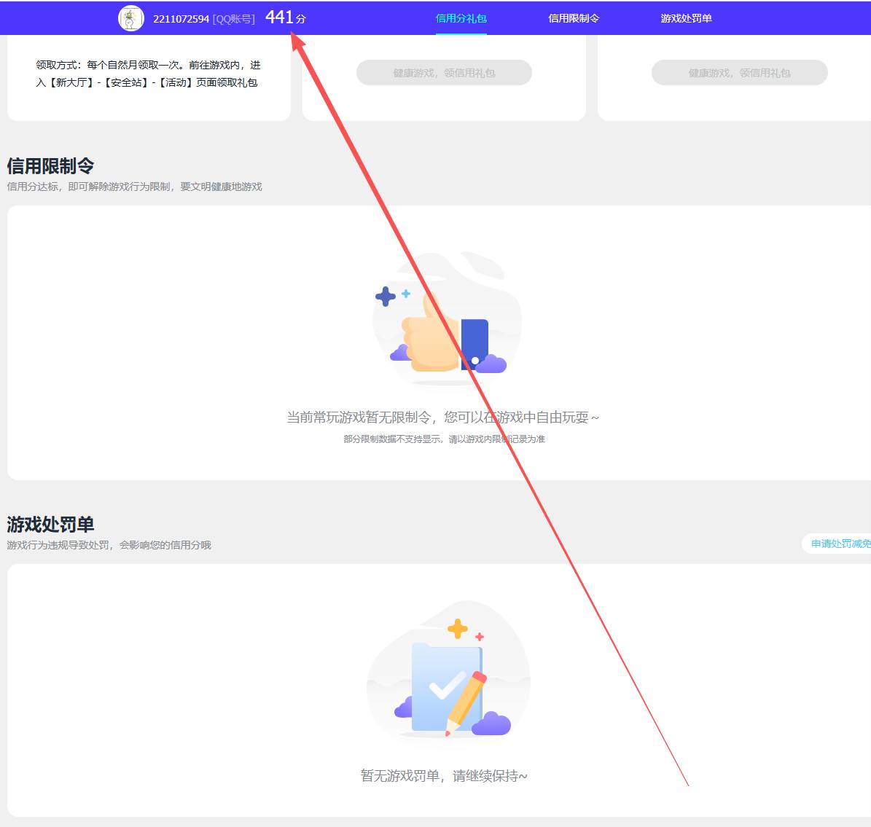Select the active 信用分礼包 tab
871x827 pixels.
point(461,18)
